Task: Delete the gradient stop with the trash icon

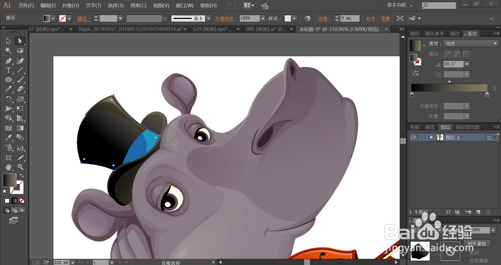Action: tap(494, 88)
